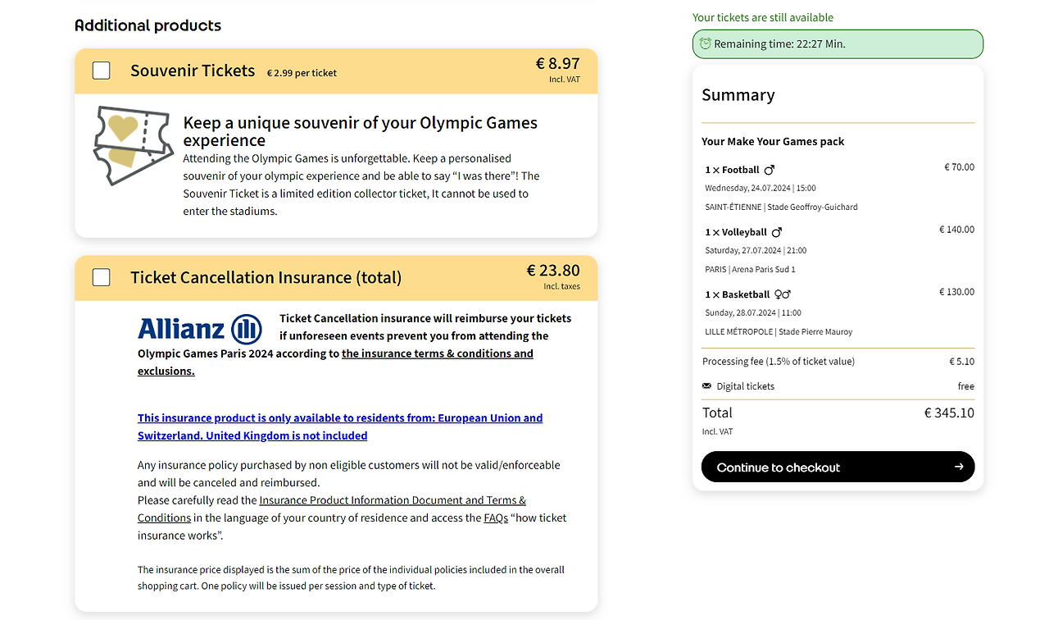Click the envelope icon for Digital tickets

coord(707,386)
